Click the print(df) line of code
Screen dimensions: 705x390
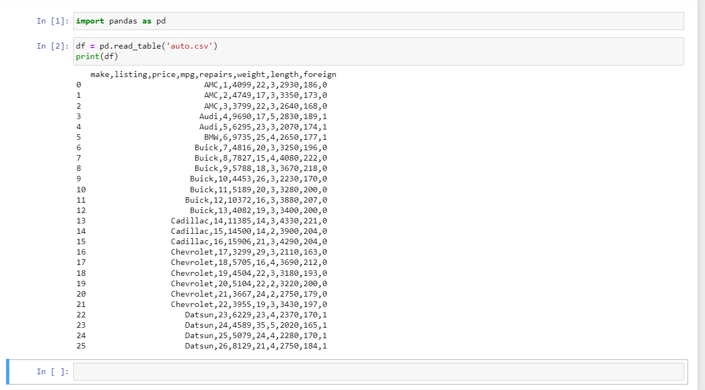click(x=96, y=56)
